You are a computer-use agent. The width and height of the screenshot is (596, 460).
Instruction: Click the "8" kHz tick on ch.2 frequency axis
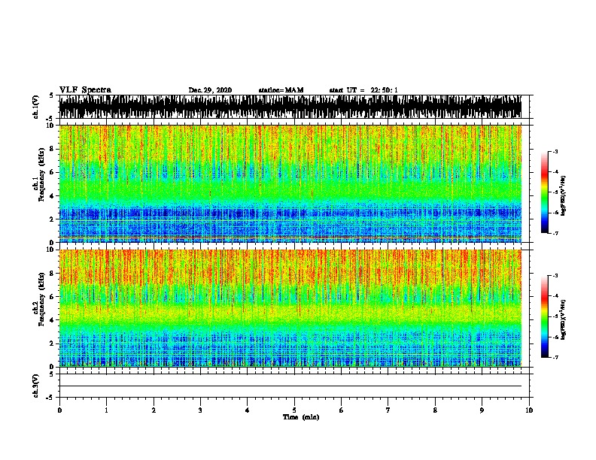click(53, 274)
